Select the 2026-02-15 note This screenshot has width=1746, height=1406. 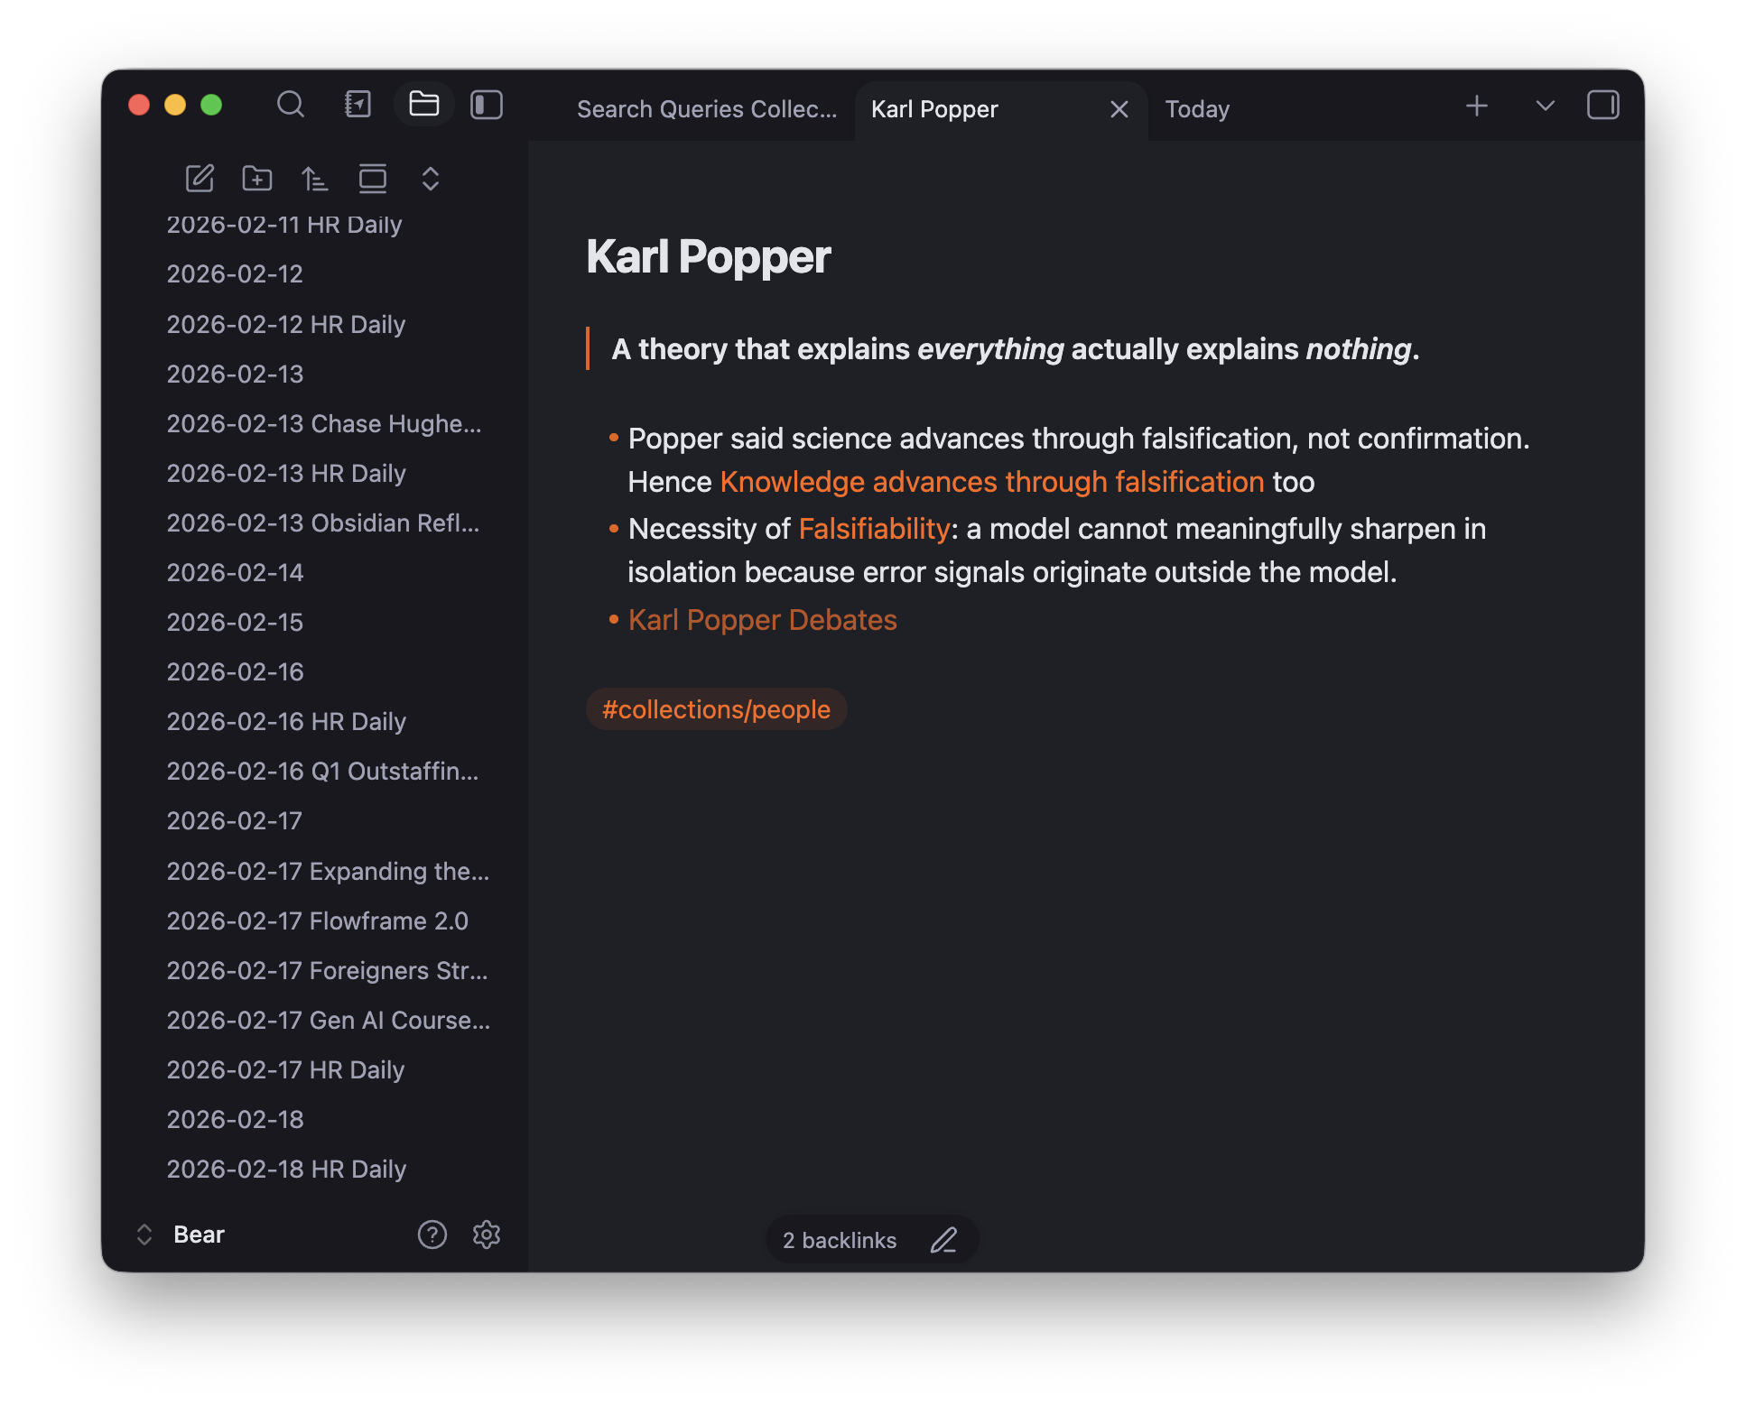pyautogui.click(x=235, y=622)
